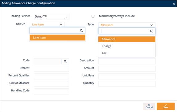Save the allowance charge configuration
The height and width of the screenshot is (112, 177).
point(166,106)
